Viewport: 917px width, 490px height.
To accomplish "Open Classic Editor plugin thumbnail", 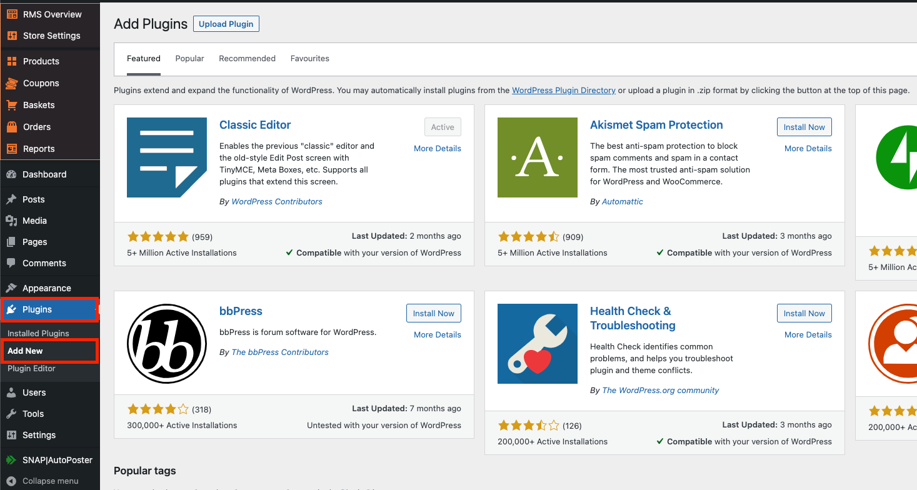I will (167, 157).
